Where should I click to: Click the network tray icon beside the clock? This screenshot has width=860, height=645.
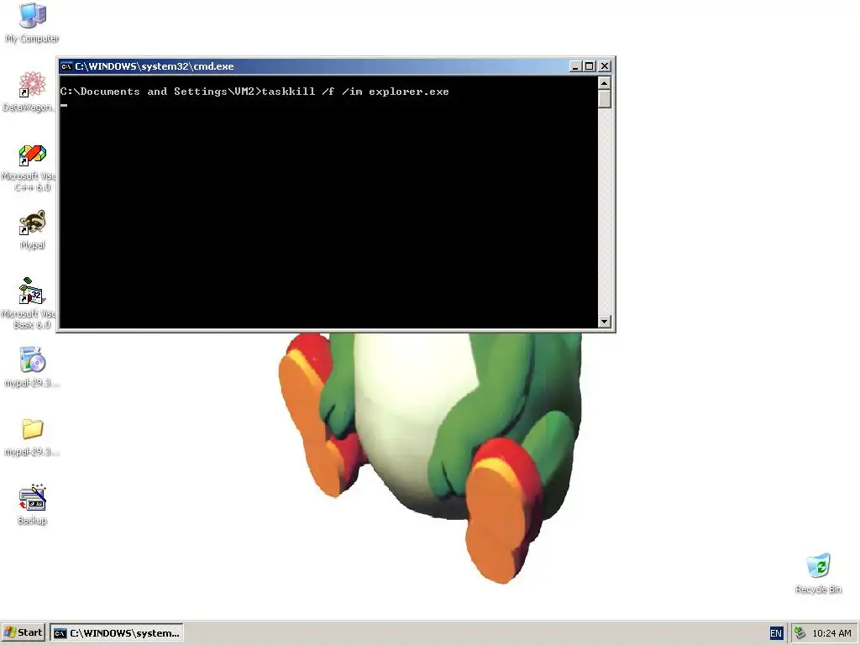pyautogui.click(x=800, y=633)
